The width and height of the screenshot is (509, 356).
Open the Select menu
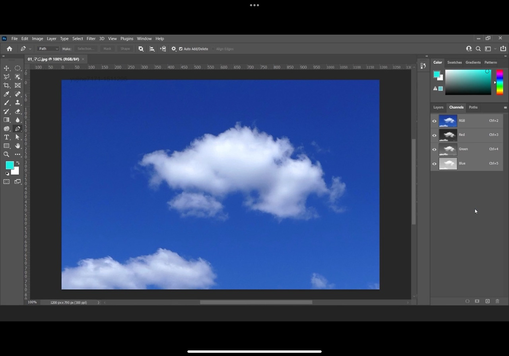pyautogui.click(x=78, y=39)
